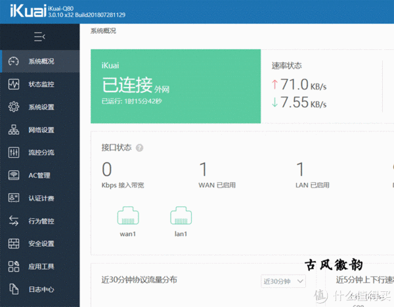This screenshot has height=307, width=394.
Task: Click the 系统设置 gear icon
Action: 14,106
